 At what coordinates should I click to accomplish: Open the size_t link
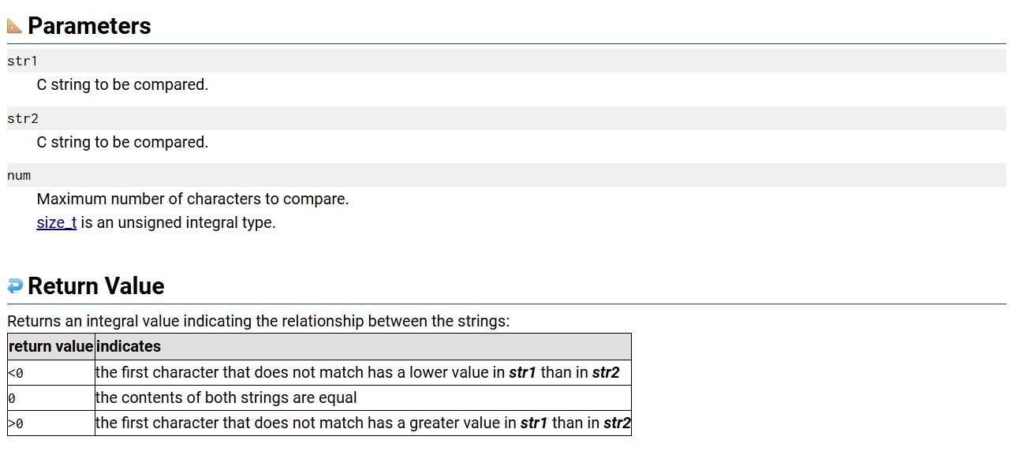pos(57,222)
